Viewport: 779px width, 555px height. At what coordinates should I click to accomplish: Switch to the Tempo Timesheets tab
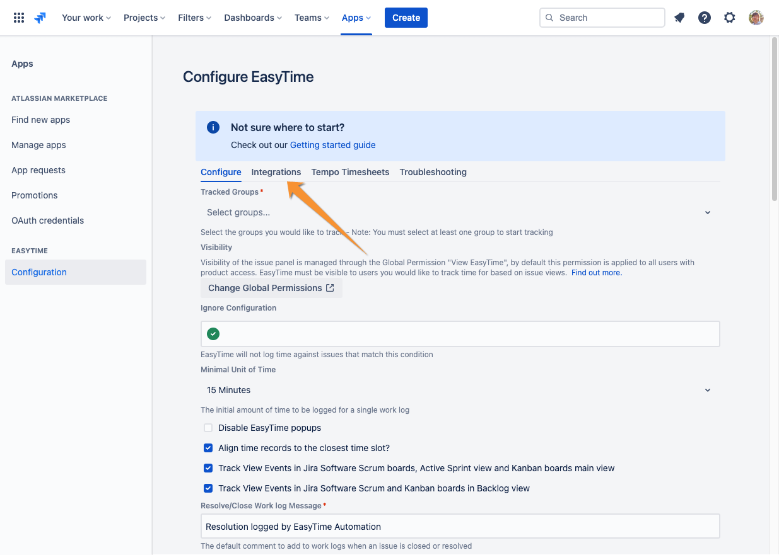tap(350, 172)
